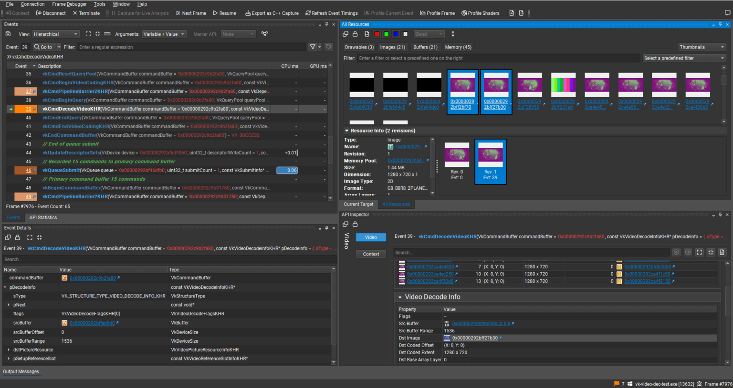Switch to the API Statistics tab
Viewport: 733px width, 388px height.
pos(43,217)
